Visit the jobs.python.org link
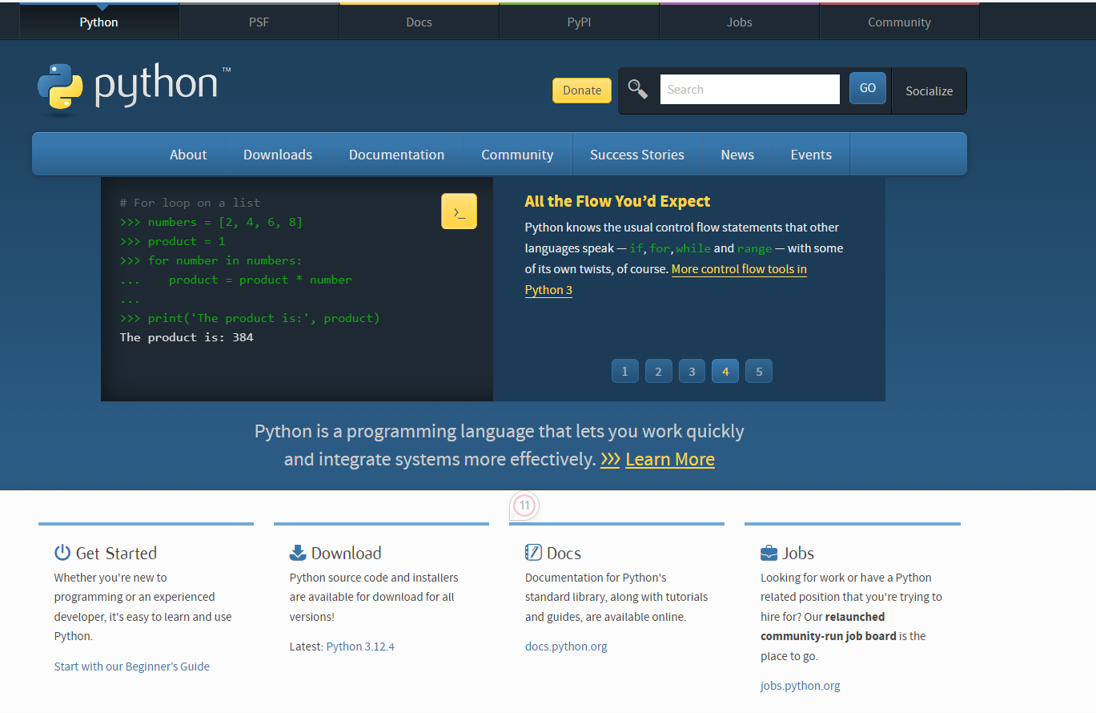The image size is (1096, 713). (x=801, y=686)
